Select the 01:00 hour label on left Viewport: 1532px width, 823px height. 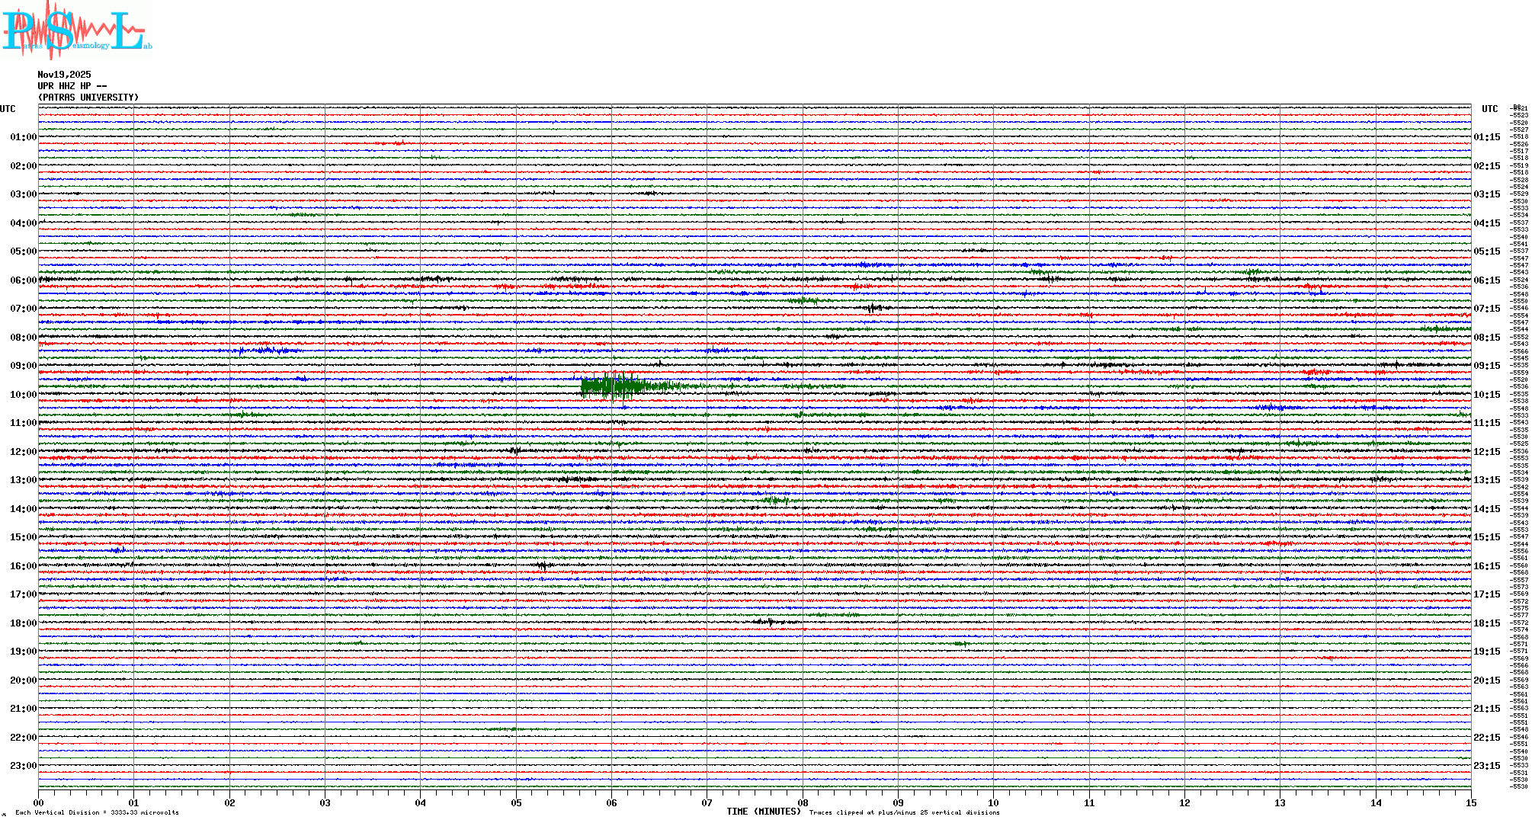point(24,137)
